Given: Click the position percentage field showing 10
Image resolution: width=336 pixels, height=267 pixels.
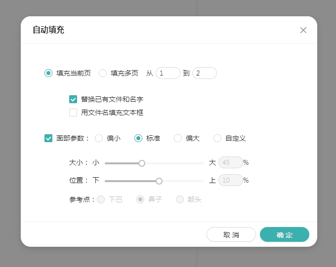Looking at the screenshot, I should [230, 180].
